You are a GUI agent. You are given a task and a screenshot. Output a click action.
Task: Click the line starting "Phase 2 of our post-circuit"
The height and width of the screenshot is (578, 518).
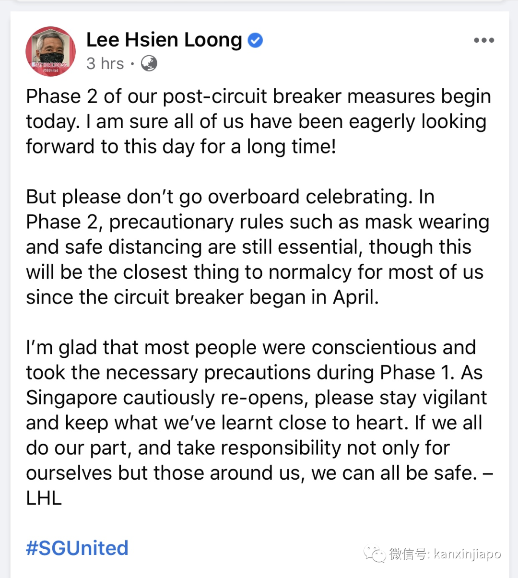tap(258, 96)
